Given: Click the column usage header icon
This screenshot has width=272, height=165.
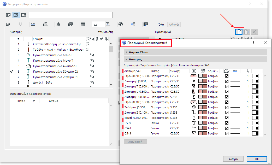Looking at the screenshot, I should (97, 39).
